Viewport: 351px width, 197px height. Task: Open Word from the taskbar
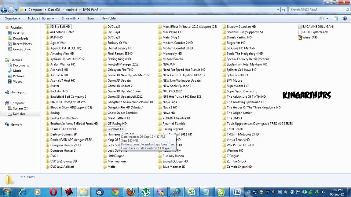[x=237, y=192]
